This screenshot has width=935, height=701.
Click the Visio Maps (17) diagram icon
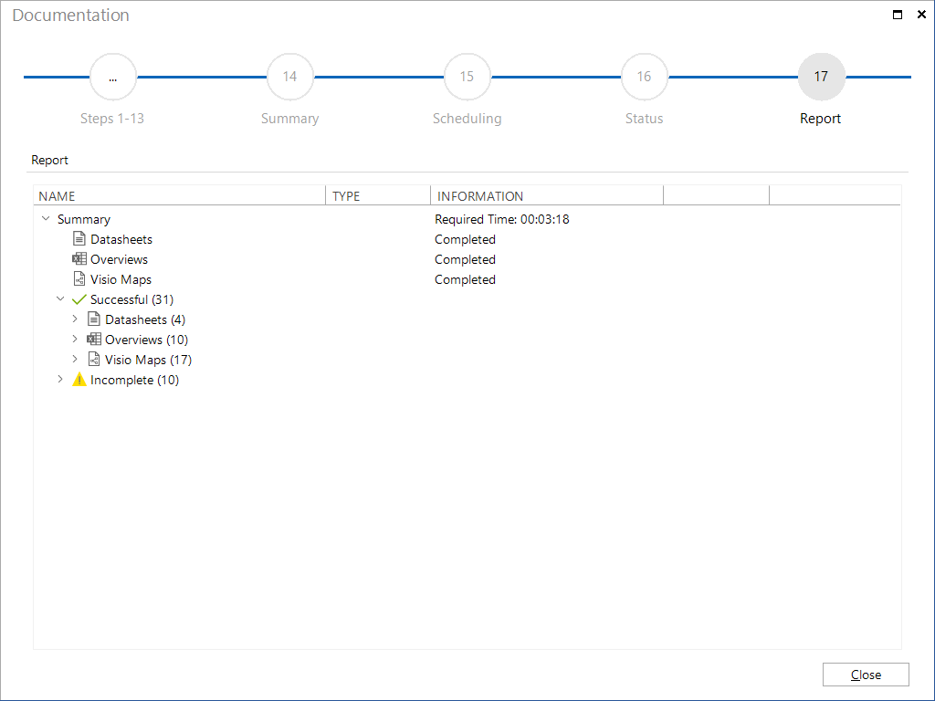coord(94,359)
